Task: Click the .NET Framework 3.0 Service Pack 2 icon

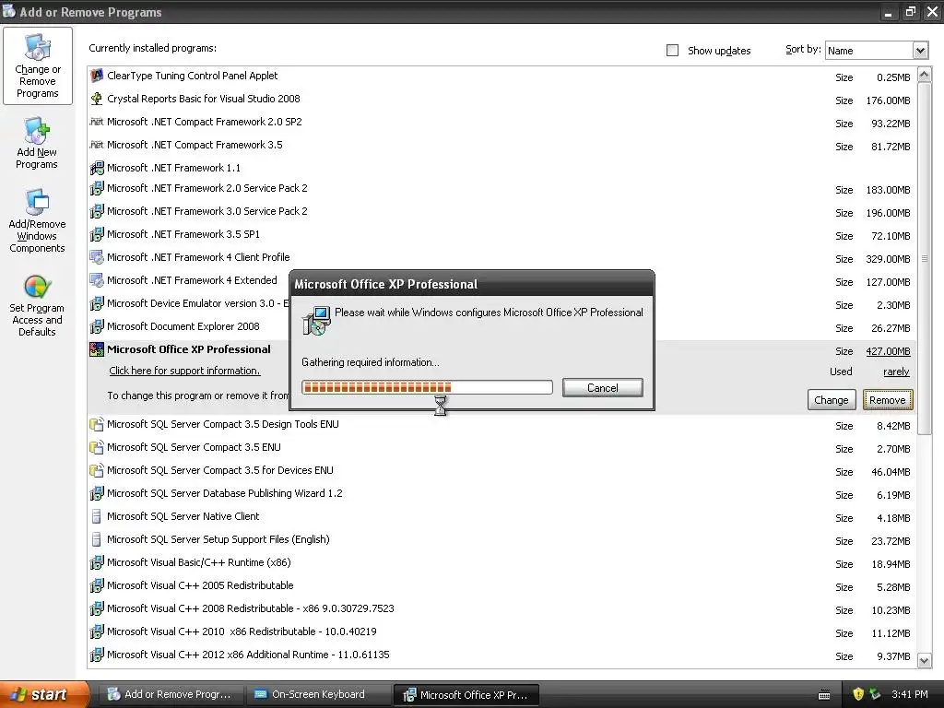Action: [x=96, y=211]
